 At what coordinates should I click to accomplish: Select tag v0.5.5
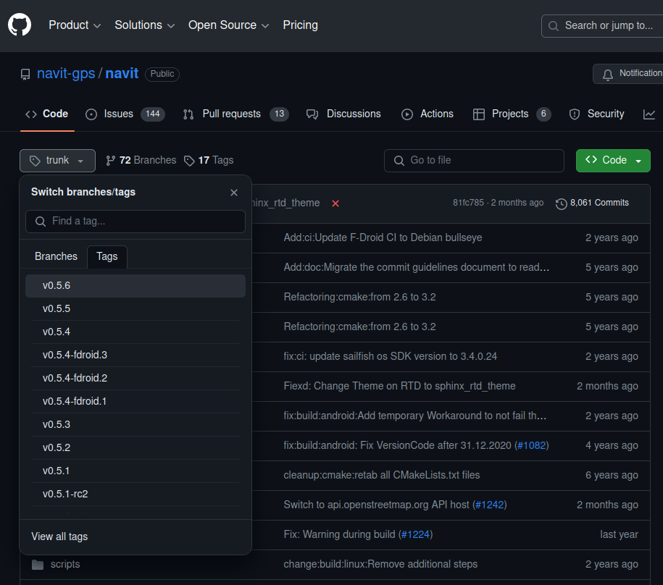[135, 308]
